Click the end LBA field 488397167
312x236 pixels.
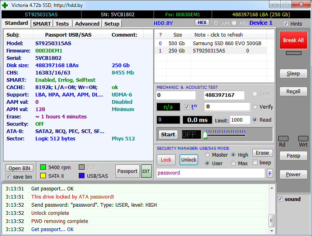point(224,95)
